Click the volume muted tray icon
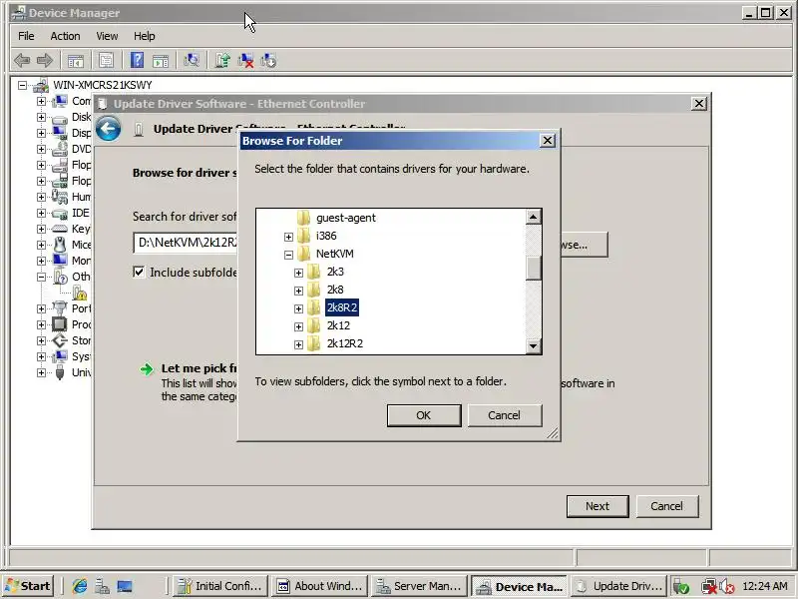The height and width of the screenshot is (599, 798). click(x=727, y=587)
